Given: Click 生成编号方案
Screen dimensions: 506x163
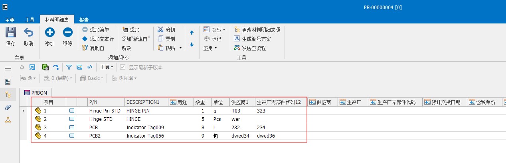Looking at the screenshot, I should (252, 39).
